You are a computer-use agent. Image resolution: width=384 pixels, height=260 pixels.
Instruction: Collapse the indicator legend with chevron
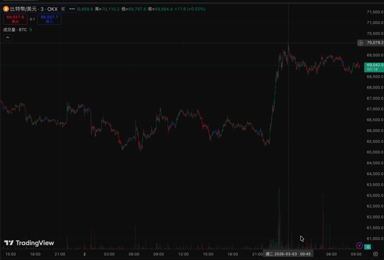(x=7, y=37)
